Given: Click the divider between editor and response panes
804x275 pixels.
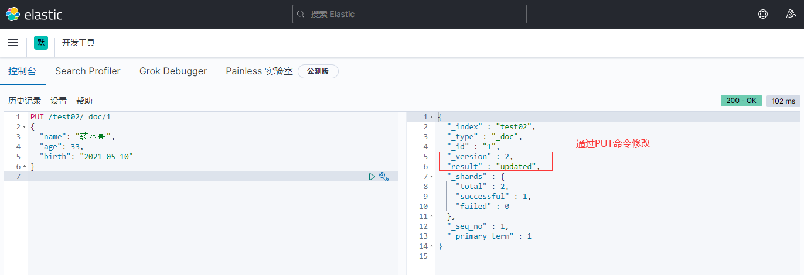Looking at the screenshot, I should point(402,193).
